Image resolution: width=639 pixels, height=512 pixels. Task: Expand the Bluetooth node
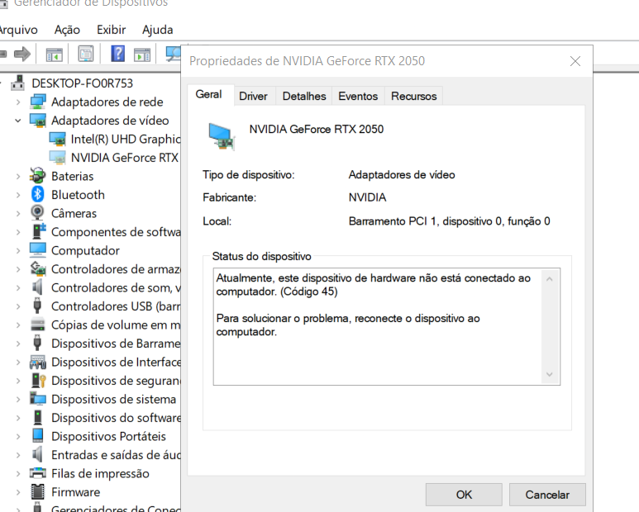coord(18,195)
